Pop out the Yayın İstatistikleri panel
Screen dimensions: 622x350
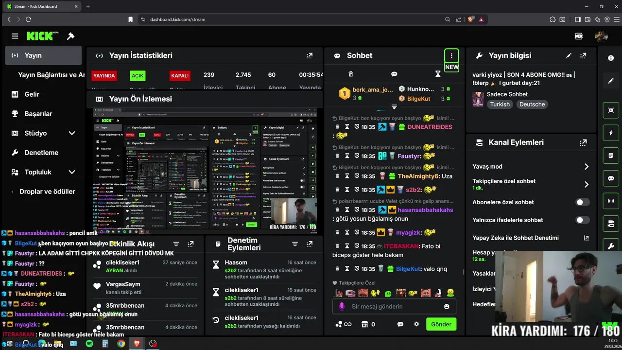(310, 55)
